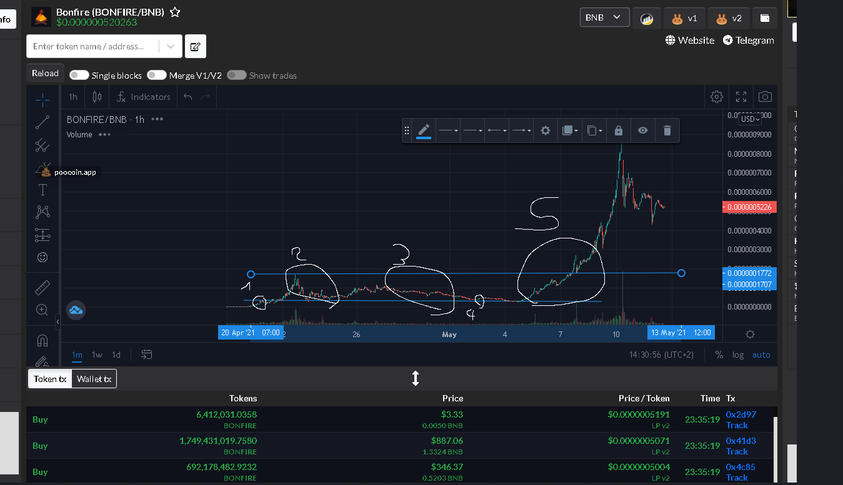This screenshot has width=843, height=485.
Task: Click the token name/address search field
Action: [x=94, y=46]
